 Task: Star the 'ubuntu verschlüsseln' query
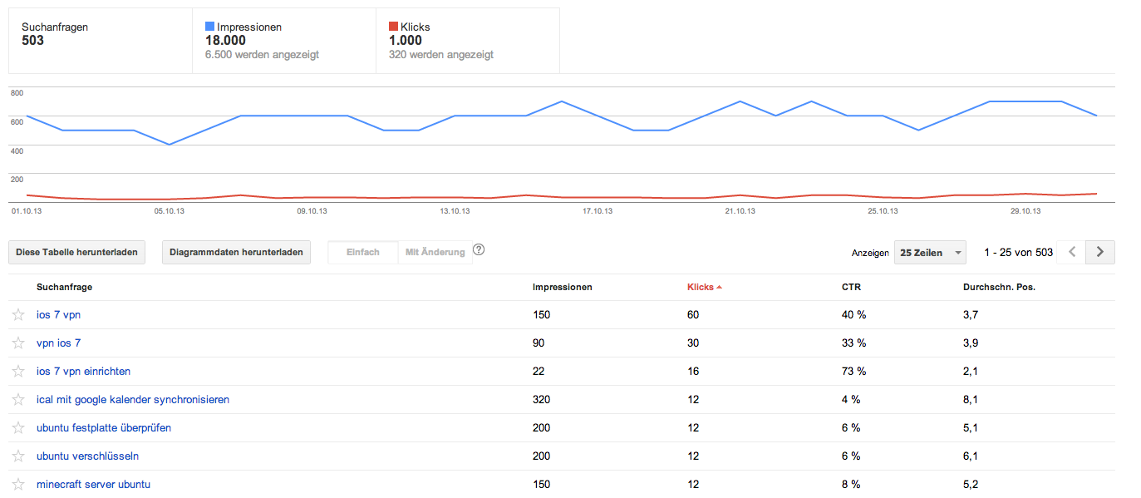[x=18, y=456]
